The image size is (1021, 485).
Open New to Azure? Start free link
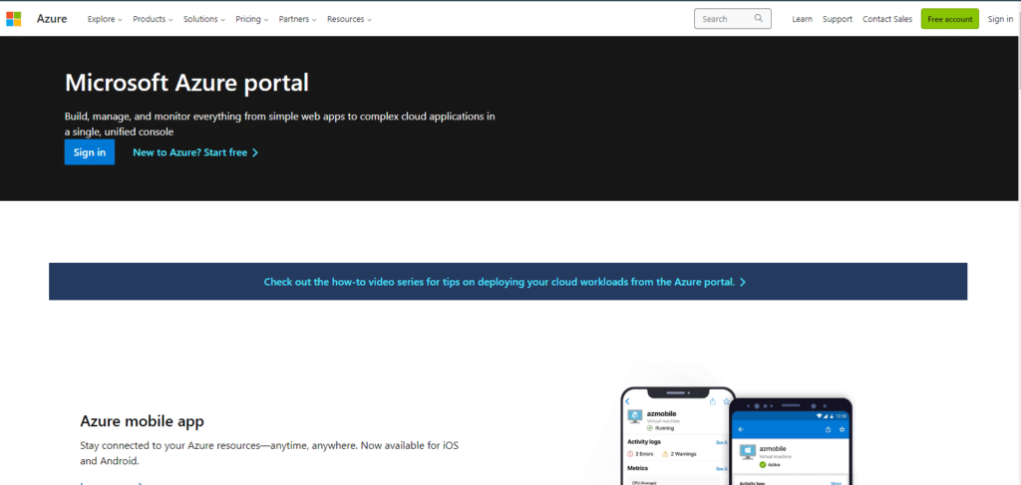pos(195,152)
